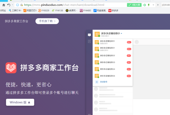
Task: Click the store icon for 拼多多店铺名称03
Action: (x=97, y=62)
